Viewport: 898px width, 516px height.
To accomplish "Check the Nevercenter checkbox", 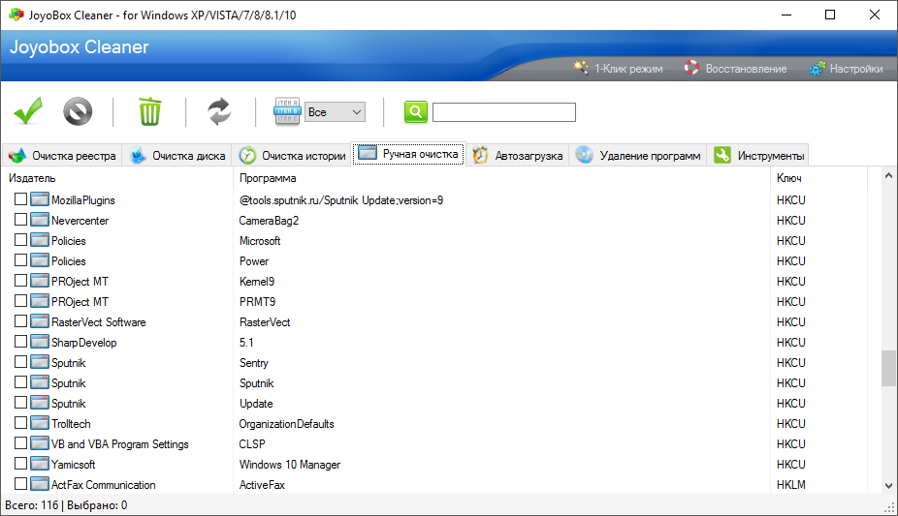I will [x=20, y=220].
